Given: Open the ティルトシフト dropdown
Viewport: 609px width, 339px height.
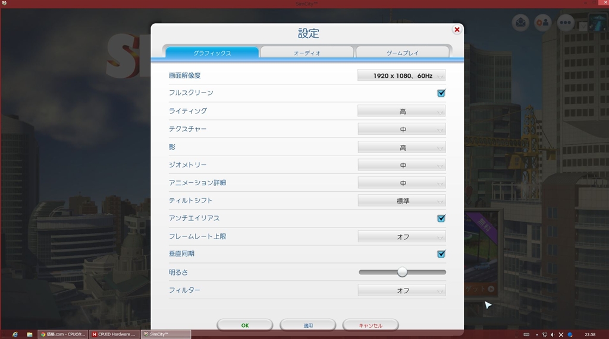Looking at the screenshot, I should (x=401, y=201).
